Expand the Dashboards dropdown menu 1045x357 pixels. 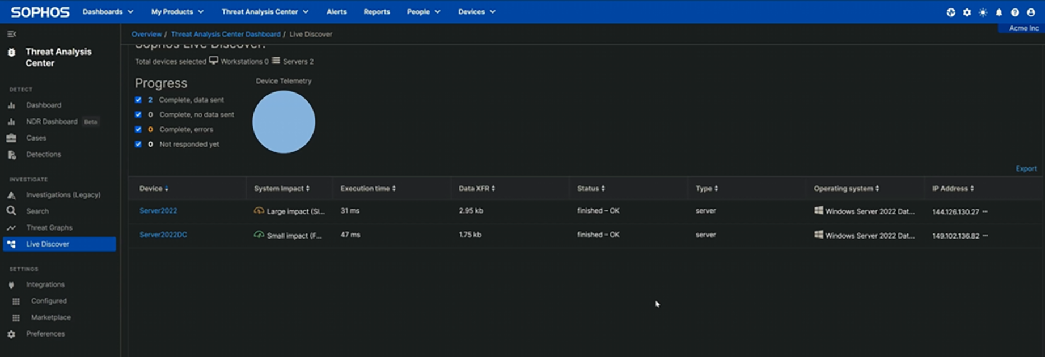pos(108,12)
